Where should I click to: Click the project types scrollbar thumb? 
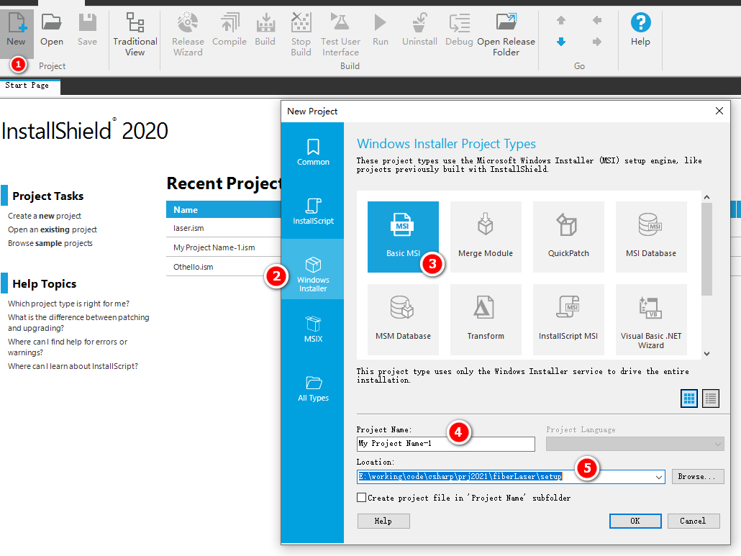point(706,249)
